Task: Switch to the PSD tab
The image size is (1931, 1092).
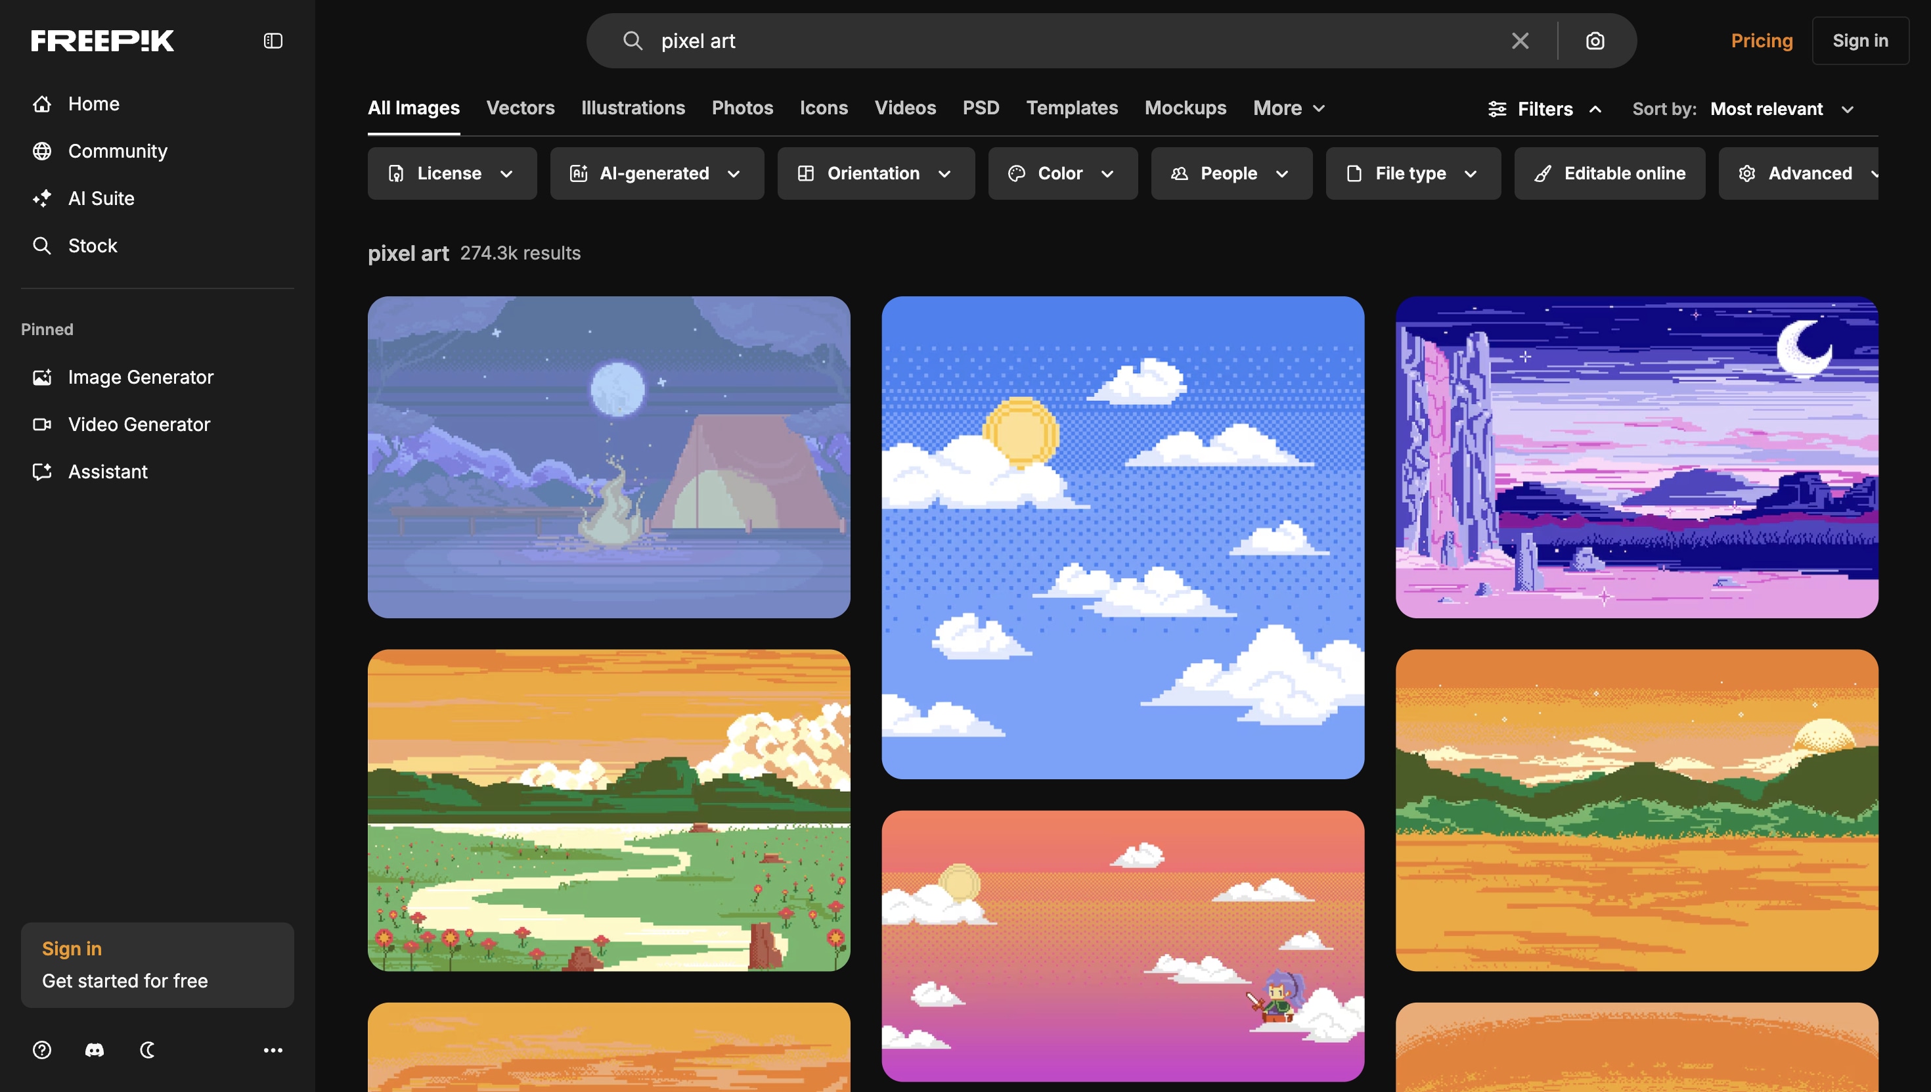Action: point(981,108)
